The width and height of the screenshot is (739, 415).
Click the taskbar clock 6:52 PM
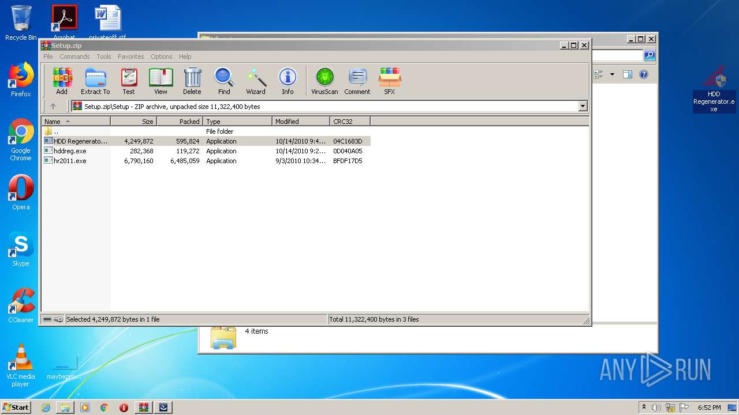[x=709, y=408]
